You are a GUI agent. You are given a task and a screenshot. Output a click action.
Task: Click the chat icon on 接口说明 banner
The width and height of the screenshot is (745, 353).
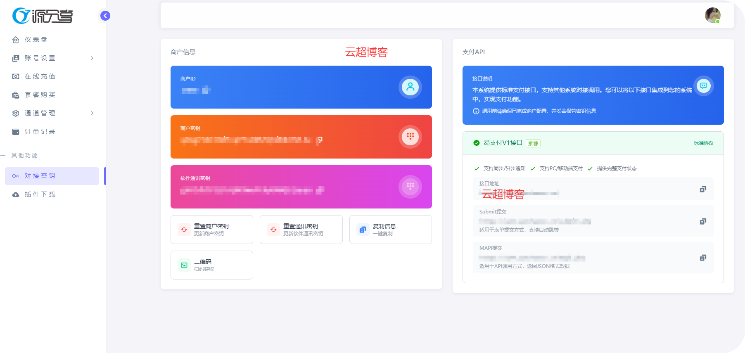point(703,86)
